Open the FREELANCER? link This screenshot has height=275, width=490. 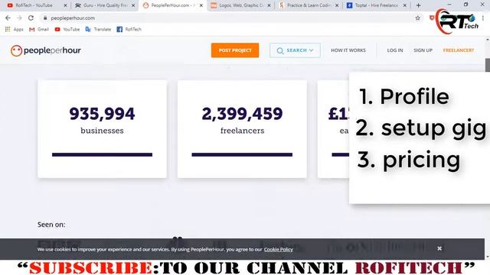click(458, 50)
